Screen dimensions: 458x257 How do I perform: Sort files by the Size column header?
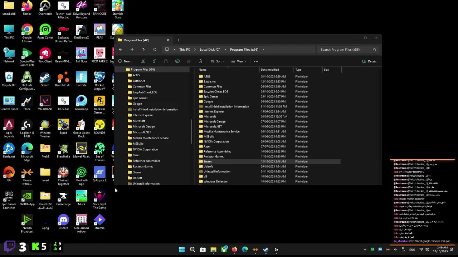click(x=332, y=70)
